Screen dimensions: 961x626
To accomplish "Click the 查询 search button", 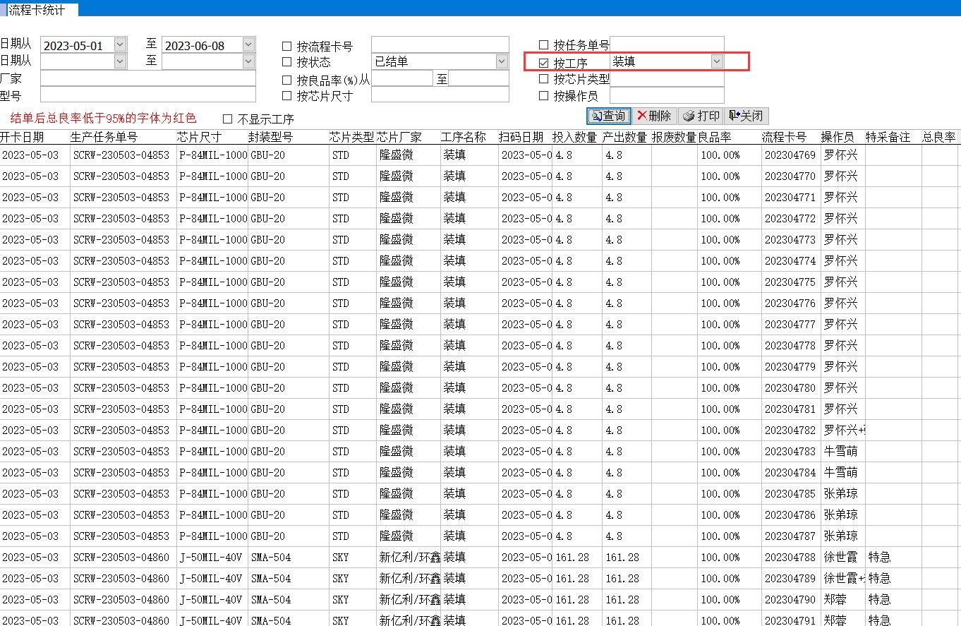I will point(608,116).
